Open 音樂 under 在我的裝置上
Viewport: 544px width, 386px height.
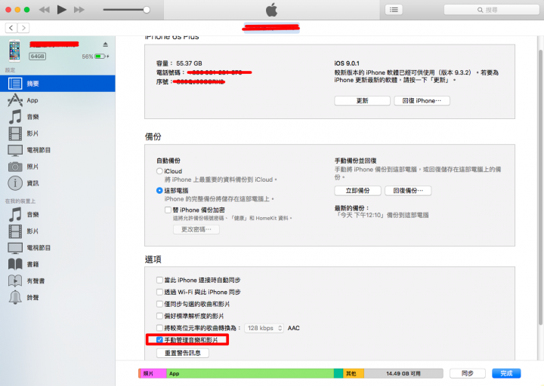tap(57, 215)
